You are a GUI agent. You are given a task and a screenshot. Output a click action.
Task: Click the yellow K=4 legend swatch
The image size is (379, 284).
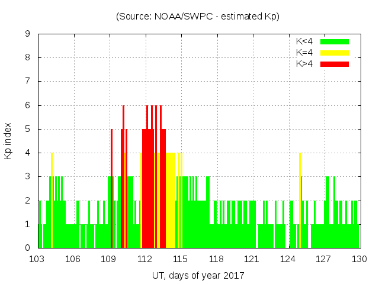(334, 53)
